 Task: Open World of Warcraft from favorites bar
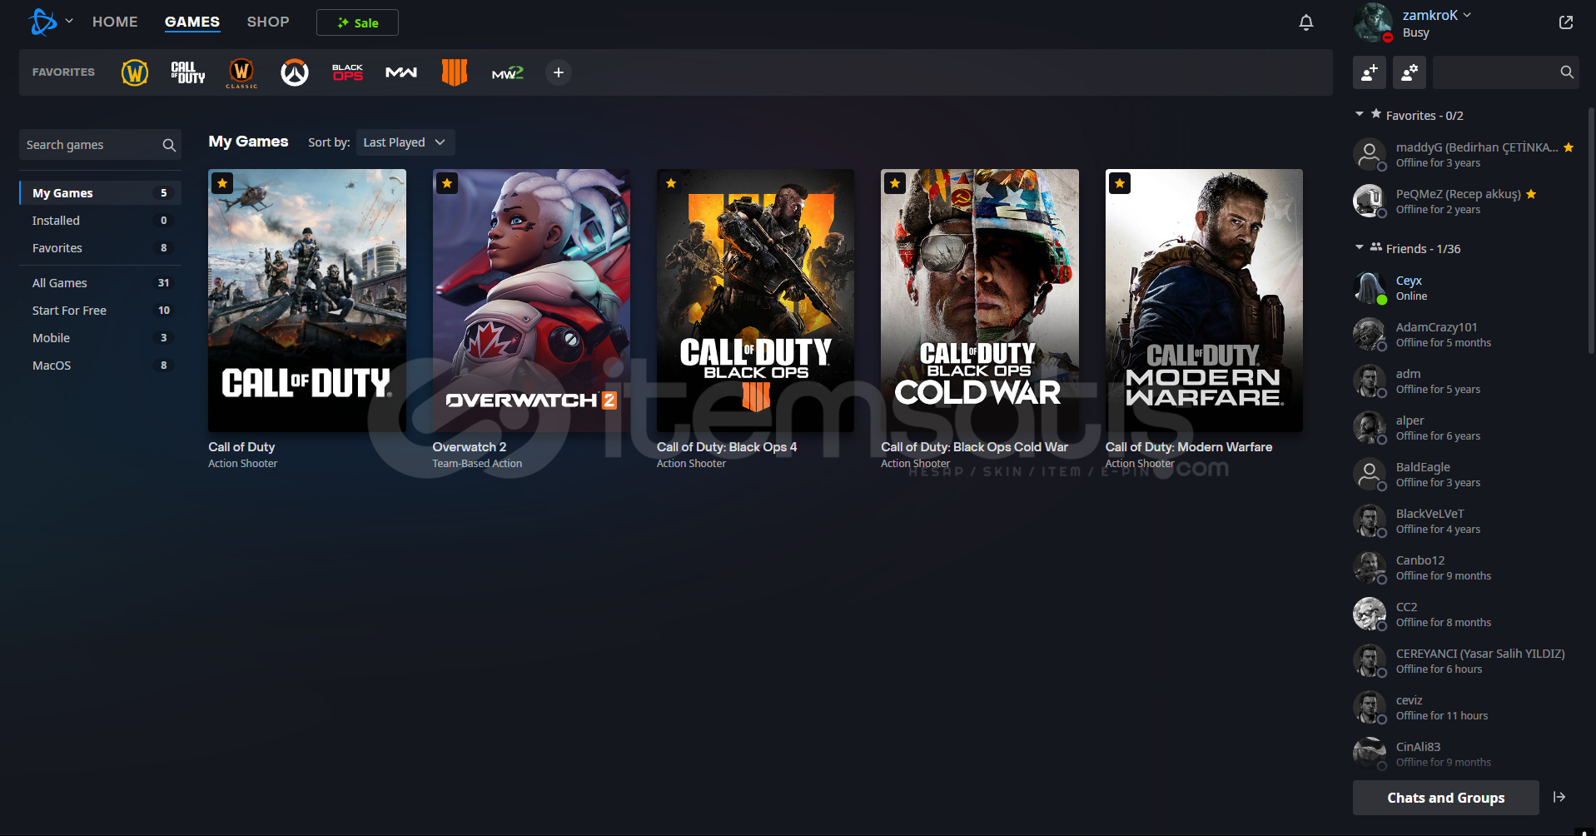135,73
